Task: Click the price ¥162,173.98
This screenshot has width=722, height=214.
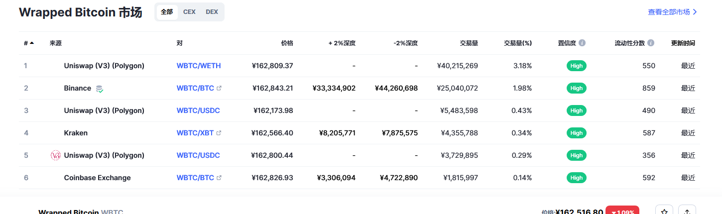Action: point(273,110)
